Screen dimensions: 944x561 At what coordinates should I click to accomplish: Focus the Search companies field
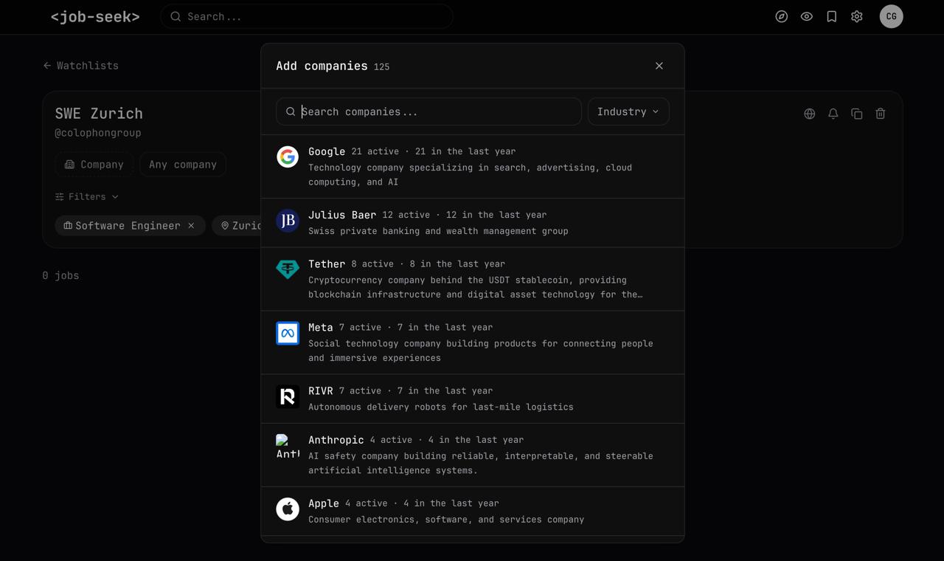point(428,111)
